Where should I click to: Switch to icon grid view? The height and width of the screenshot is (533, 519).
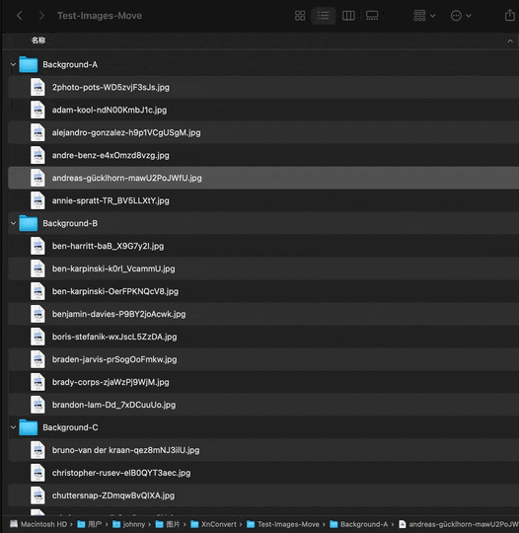pos(300,16)
